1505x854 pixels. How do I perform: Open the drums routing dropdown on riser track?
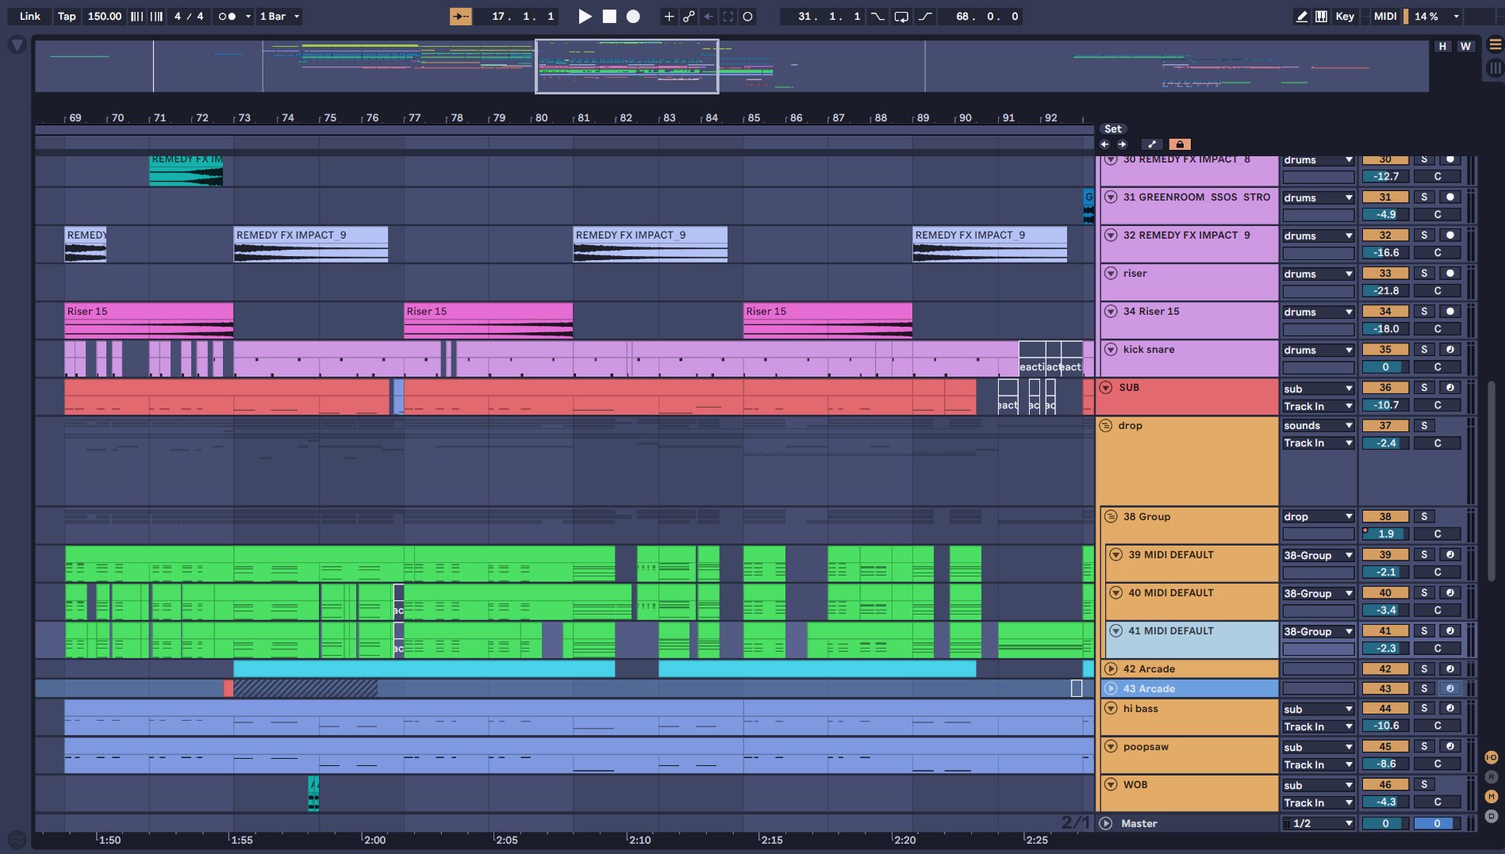(x=1318, y=274)
